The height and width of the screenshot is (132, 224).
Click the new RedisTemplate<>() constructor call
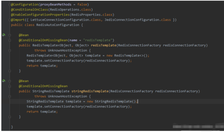click(127, 55)
